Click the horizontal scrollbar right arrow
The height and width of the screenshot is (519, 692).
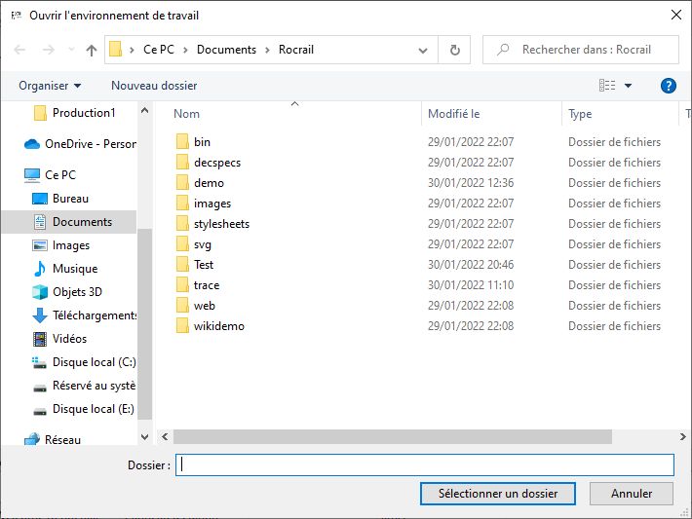tap(682, 436)
